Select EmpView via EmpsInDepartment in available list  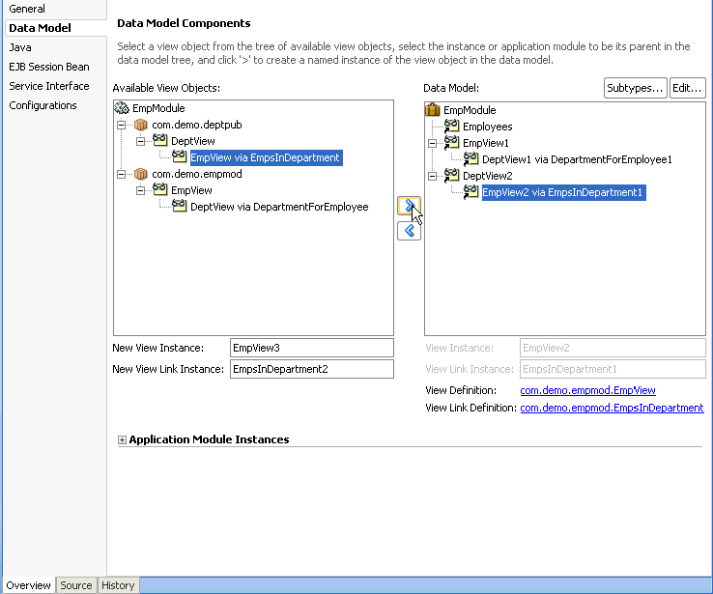tap(266, 157)
